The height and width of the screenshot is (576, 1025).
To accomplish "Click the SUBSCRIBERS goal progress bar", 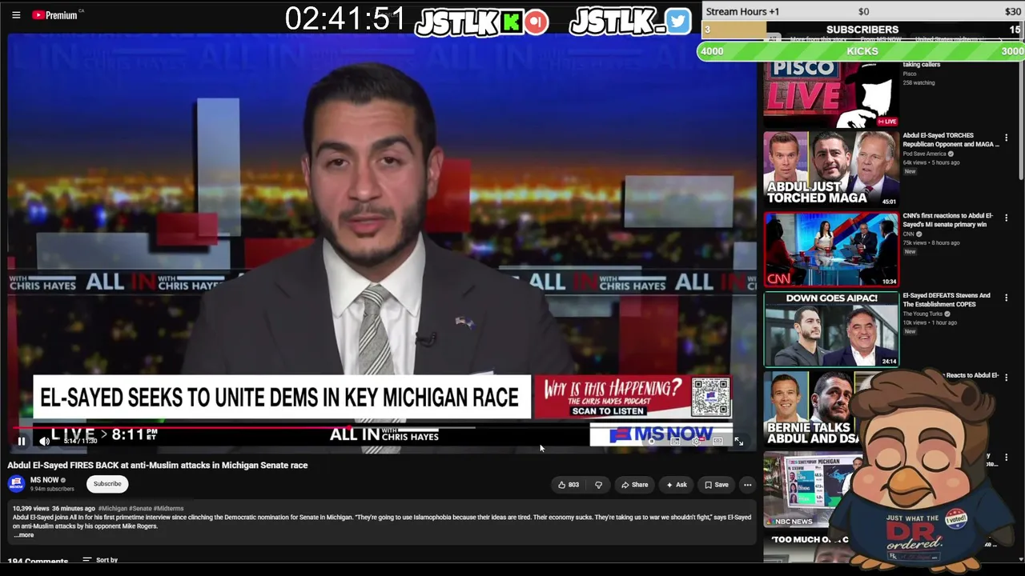I will coord(862,30).
